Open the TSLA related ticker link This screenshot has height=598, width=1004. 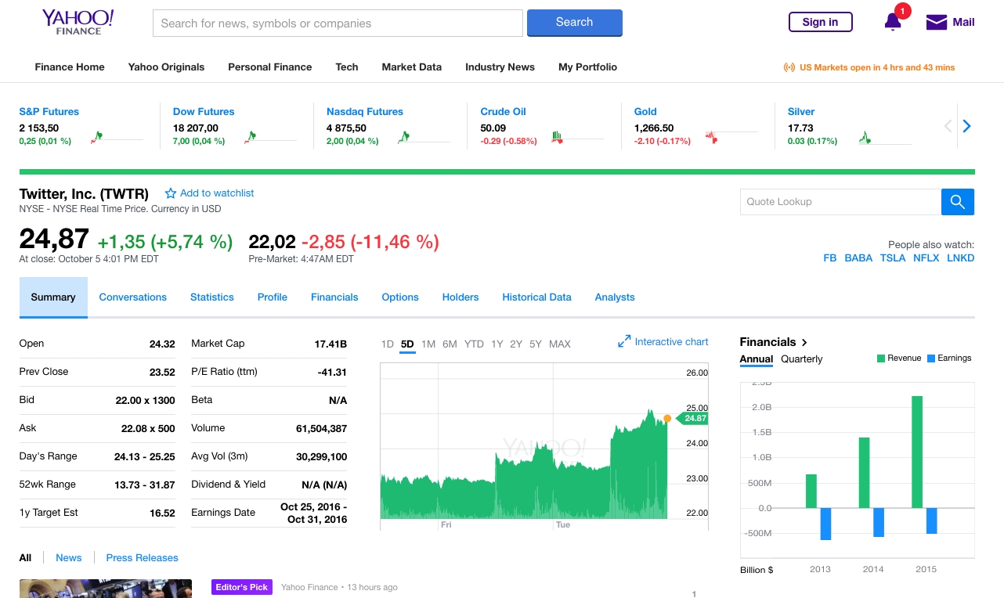click(893, 258)
